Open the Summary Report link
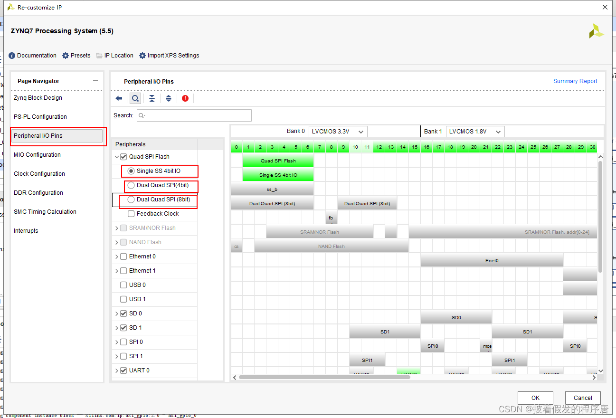Viewport: 616px width, 418px height. tap(575, 81)
